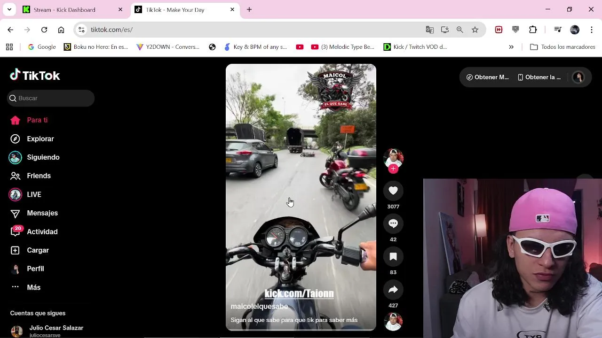Install app icon in address bar

point(445,30)
